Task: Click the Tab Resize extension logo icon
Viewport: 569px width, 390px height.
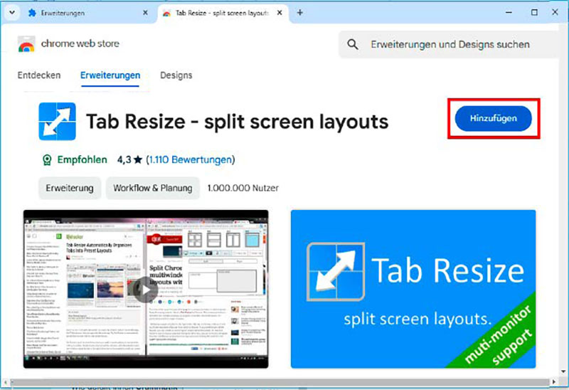Action: (x=58, y=121)
